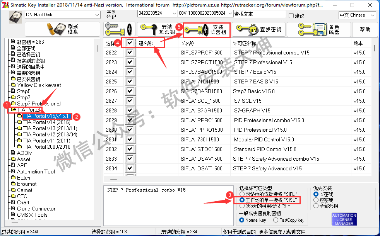The image size is (380, 236).
Task: Click the folder icon beside Cloud Connector
Action: tap(13, 209)
